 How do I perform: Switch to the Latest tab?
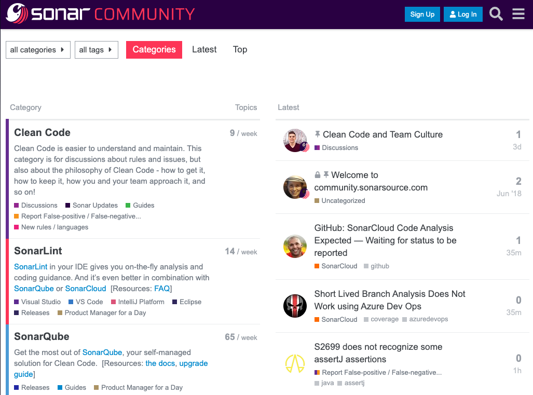(x=204, y=50)
